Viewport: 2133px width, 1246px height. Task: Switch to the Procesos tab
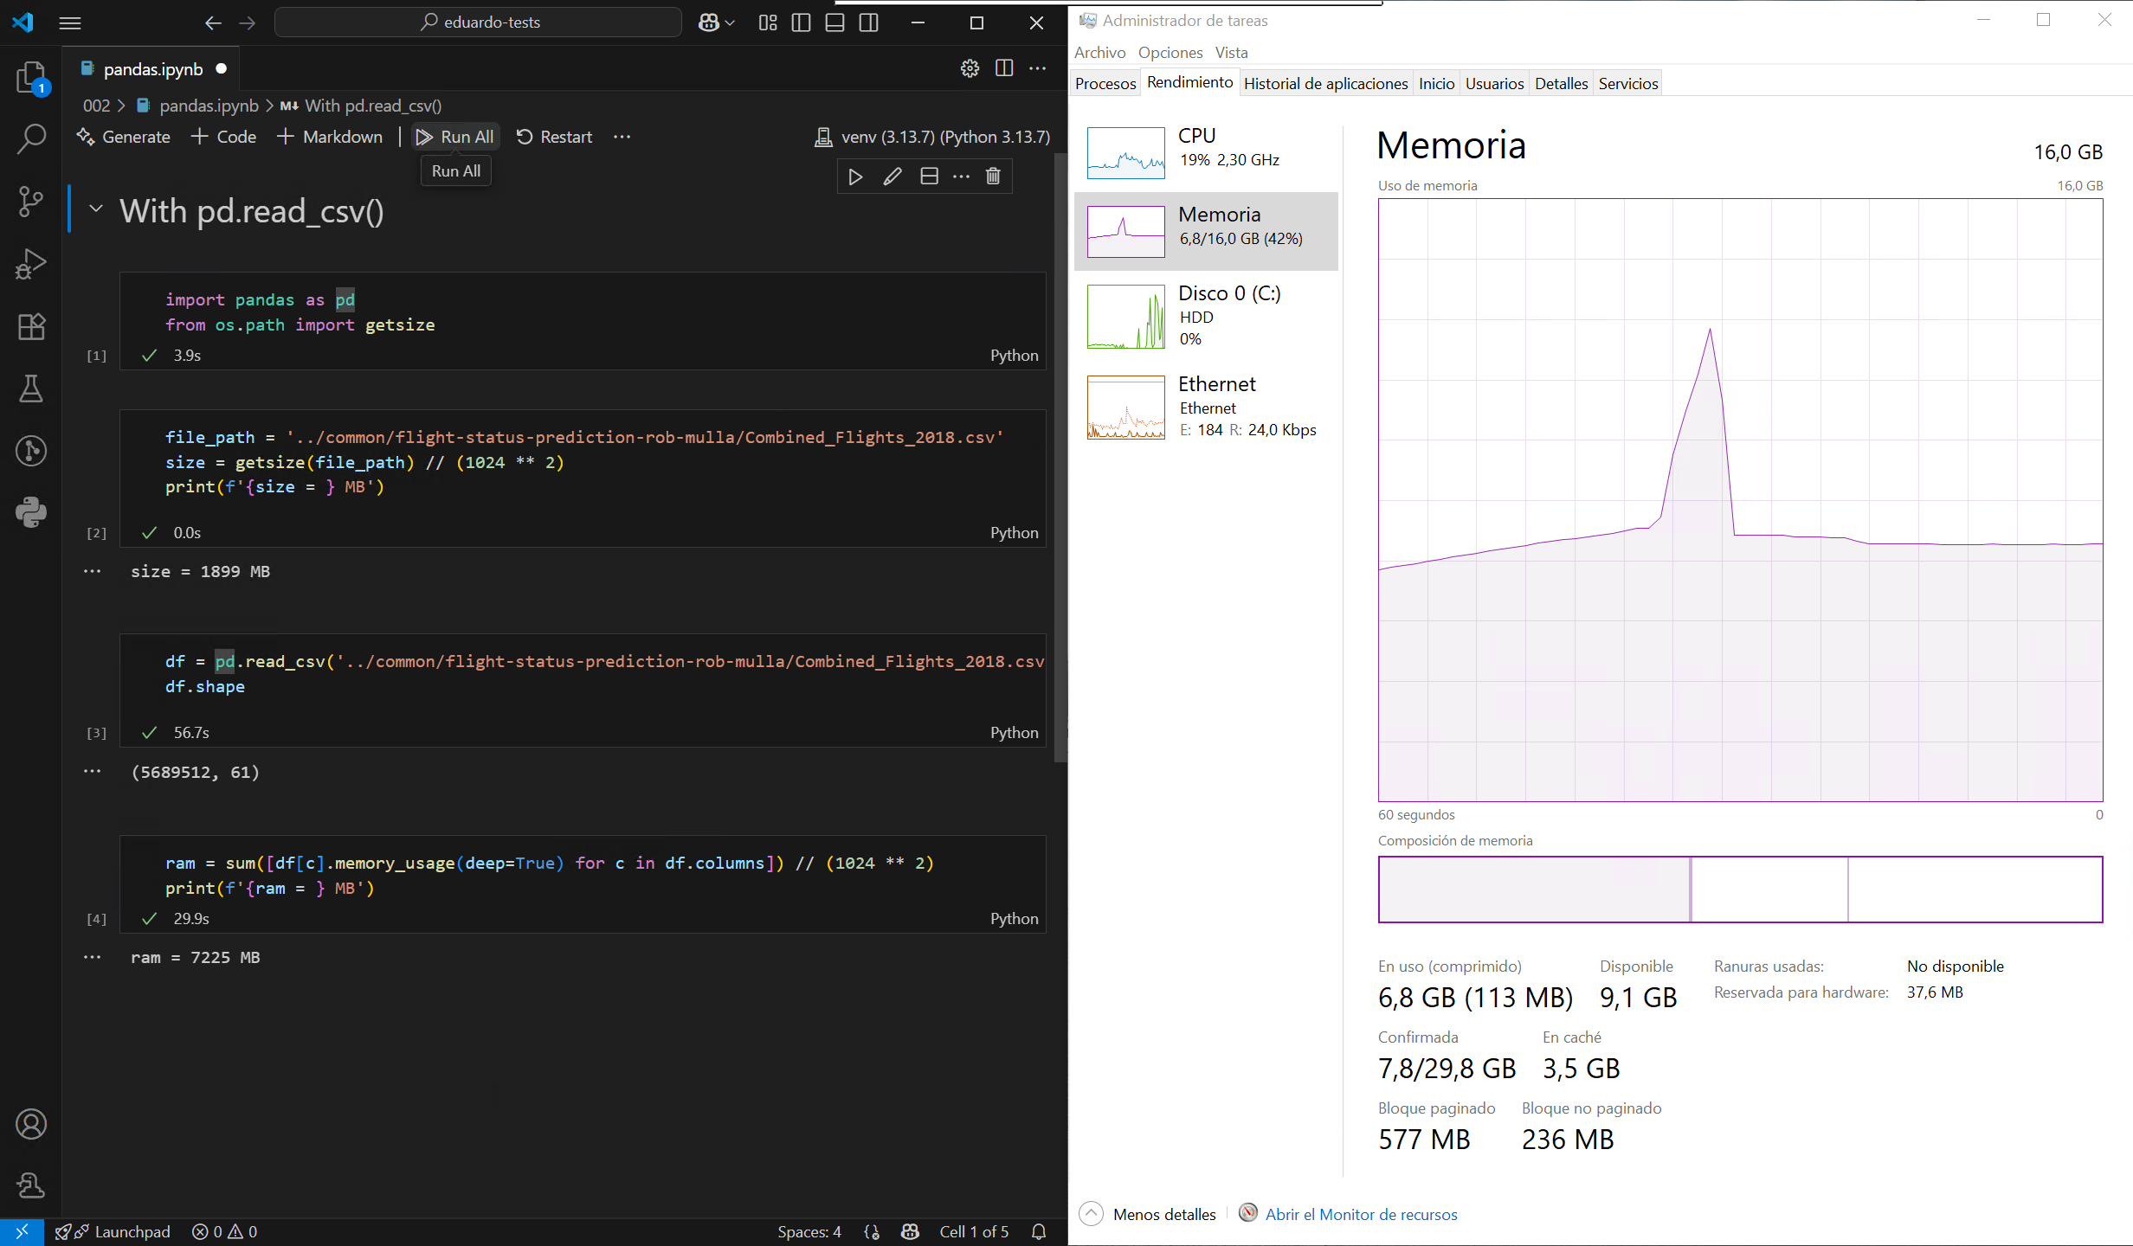(1105, 83)
